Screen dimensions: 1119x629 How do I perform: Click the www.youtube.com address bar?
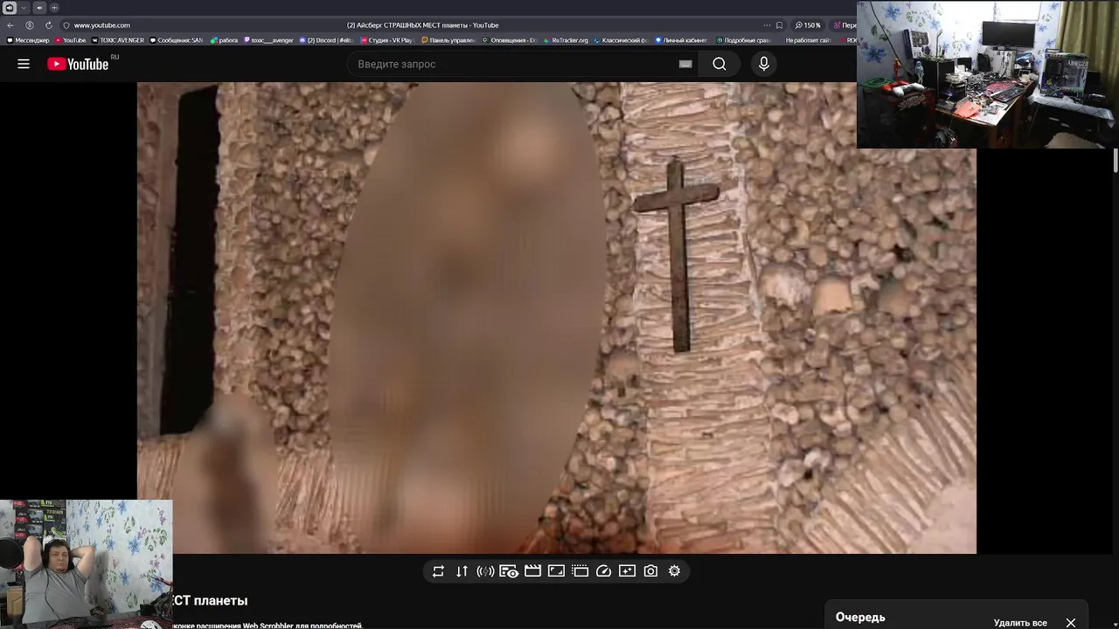pos(101,25)
